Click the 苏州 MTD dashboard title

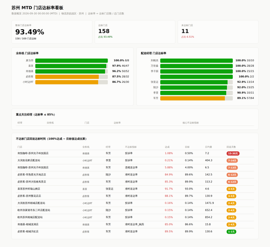click(x=37, y=8)
